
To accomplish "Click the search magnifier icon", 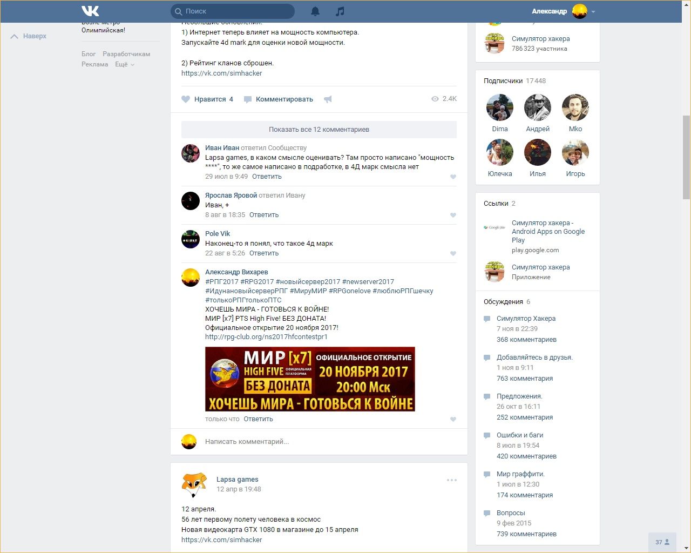I will [x=178, y=11].
